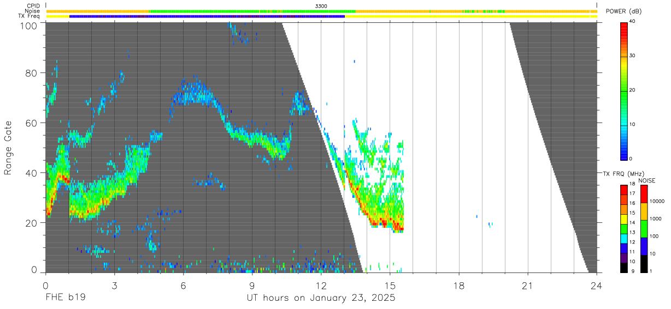Click the TX Freq row label
The height and width of the screenshot is (309, 671).
[x=29, y=16]
